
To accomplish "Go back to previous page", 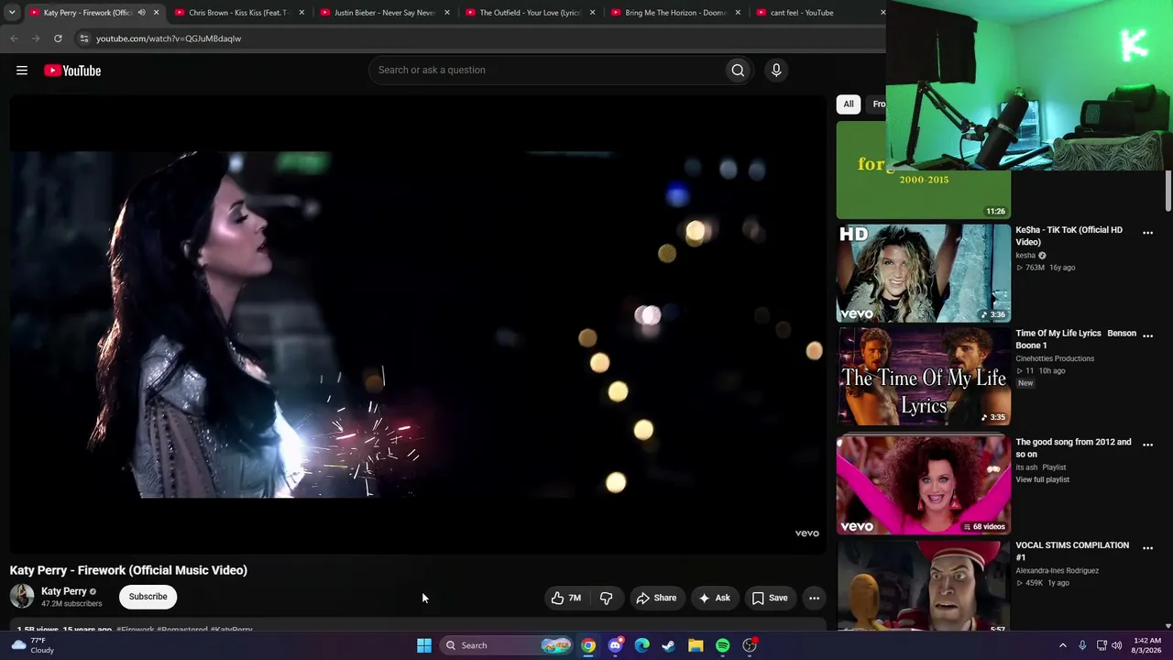I will 14,38.
